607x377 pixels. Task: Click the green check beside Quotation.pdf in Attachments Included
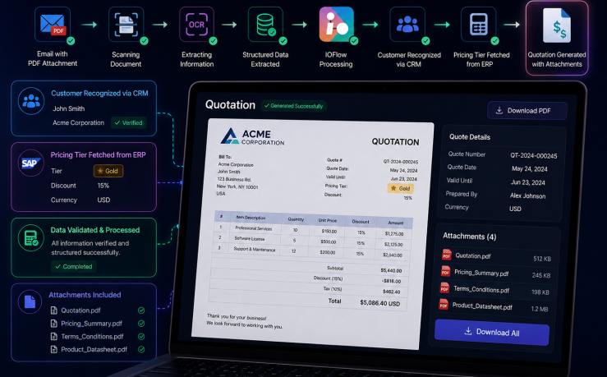coord(141,310)
